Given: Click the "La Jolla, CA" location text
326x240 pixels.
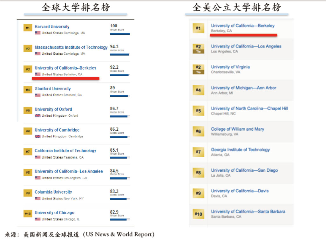Looking at the screenshot, I should [221, 175].
